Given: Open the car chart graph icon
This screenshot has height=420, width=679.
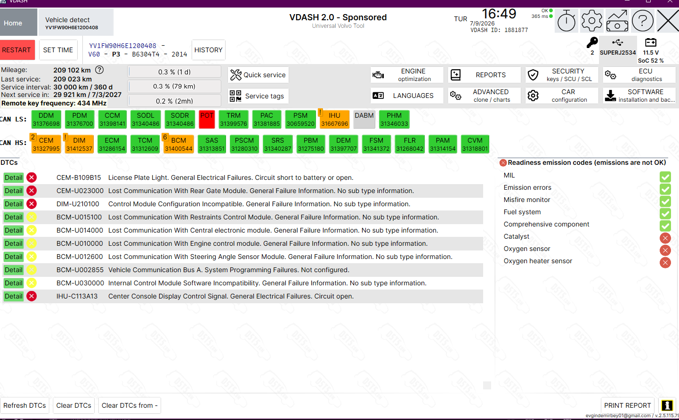Looking at the screenshot, I should 617,21.
